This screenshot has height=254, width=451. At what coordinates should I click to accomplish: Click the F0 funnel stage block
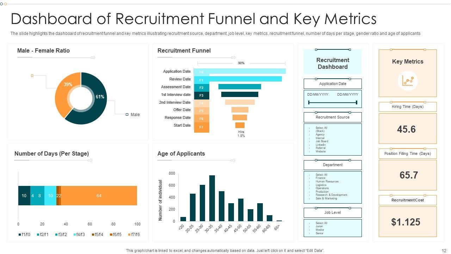pos(202,72)
